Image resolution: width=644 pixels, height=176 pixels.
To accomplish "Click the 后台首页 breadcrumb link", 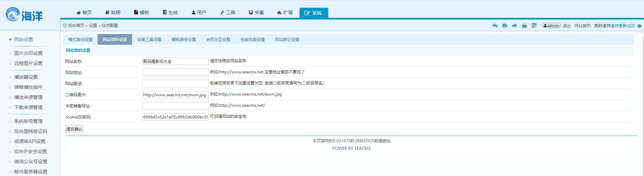I will [76, 26].
